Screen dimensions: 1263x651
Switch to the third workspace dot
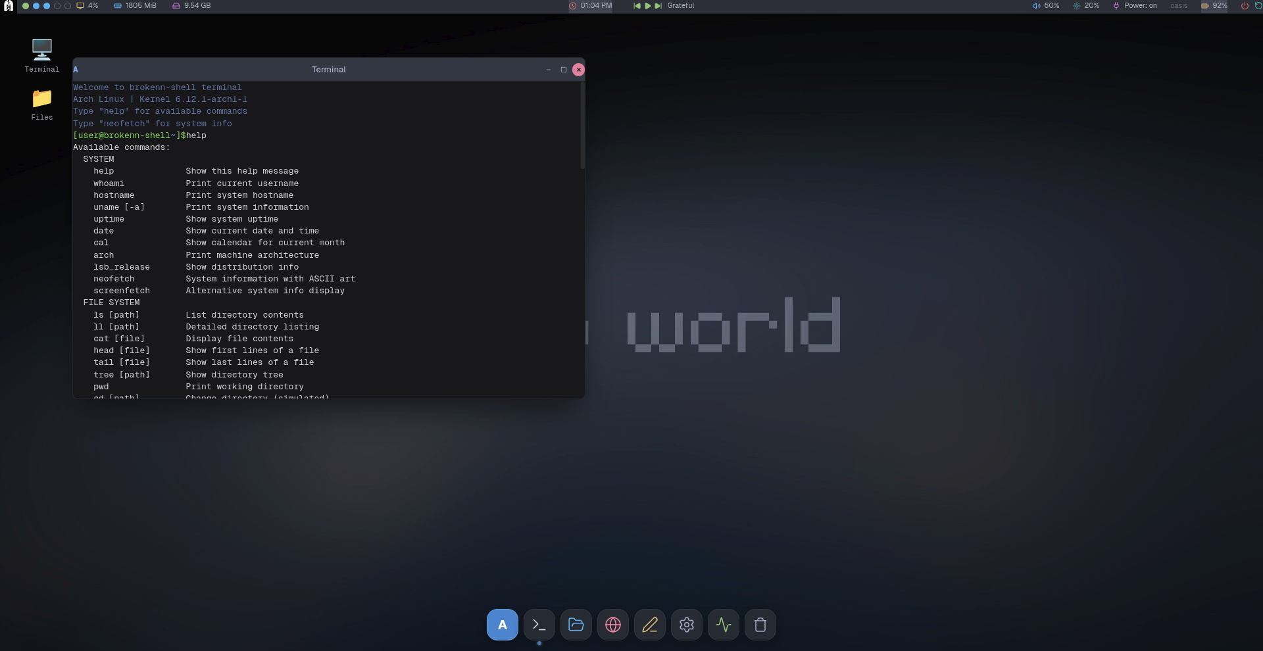pos(47,6)
